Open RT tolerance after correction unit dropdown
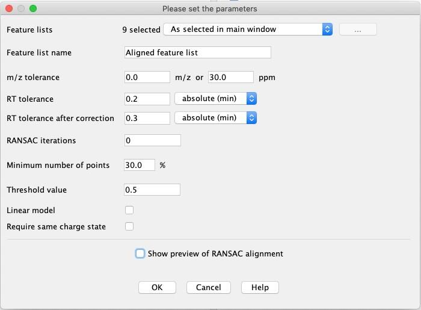This screenshot has width=421, height=310. pos(215,118)
